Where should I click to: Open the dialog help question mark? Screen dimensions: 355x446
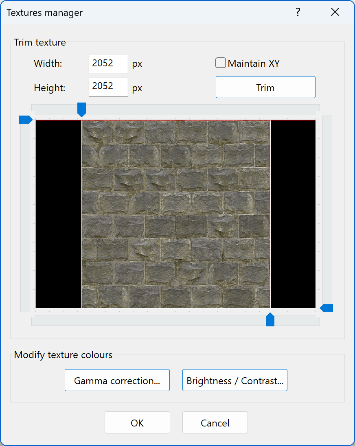tap(298, 12)
